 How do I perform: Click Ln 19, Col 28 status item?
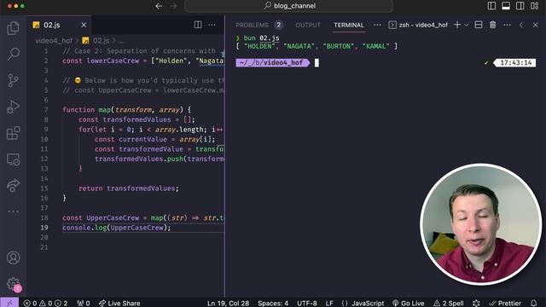(x=228, y=304)
